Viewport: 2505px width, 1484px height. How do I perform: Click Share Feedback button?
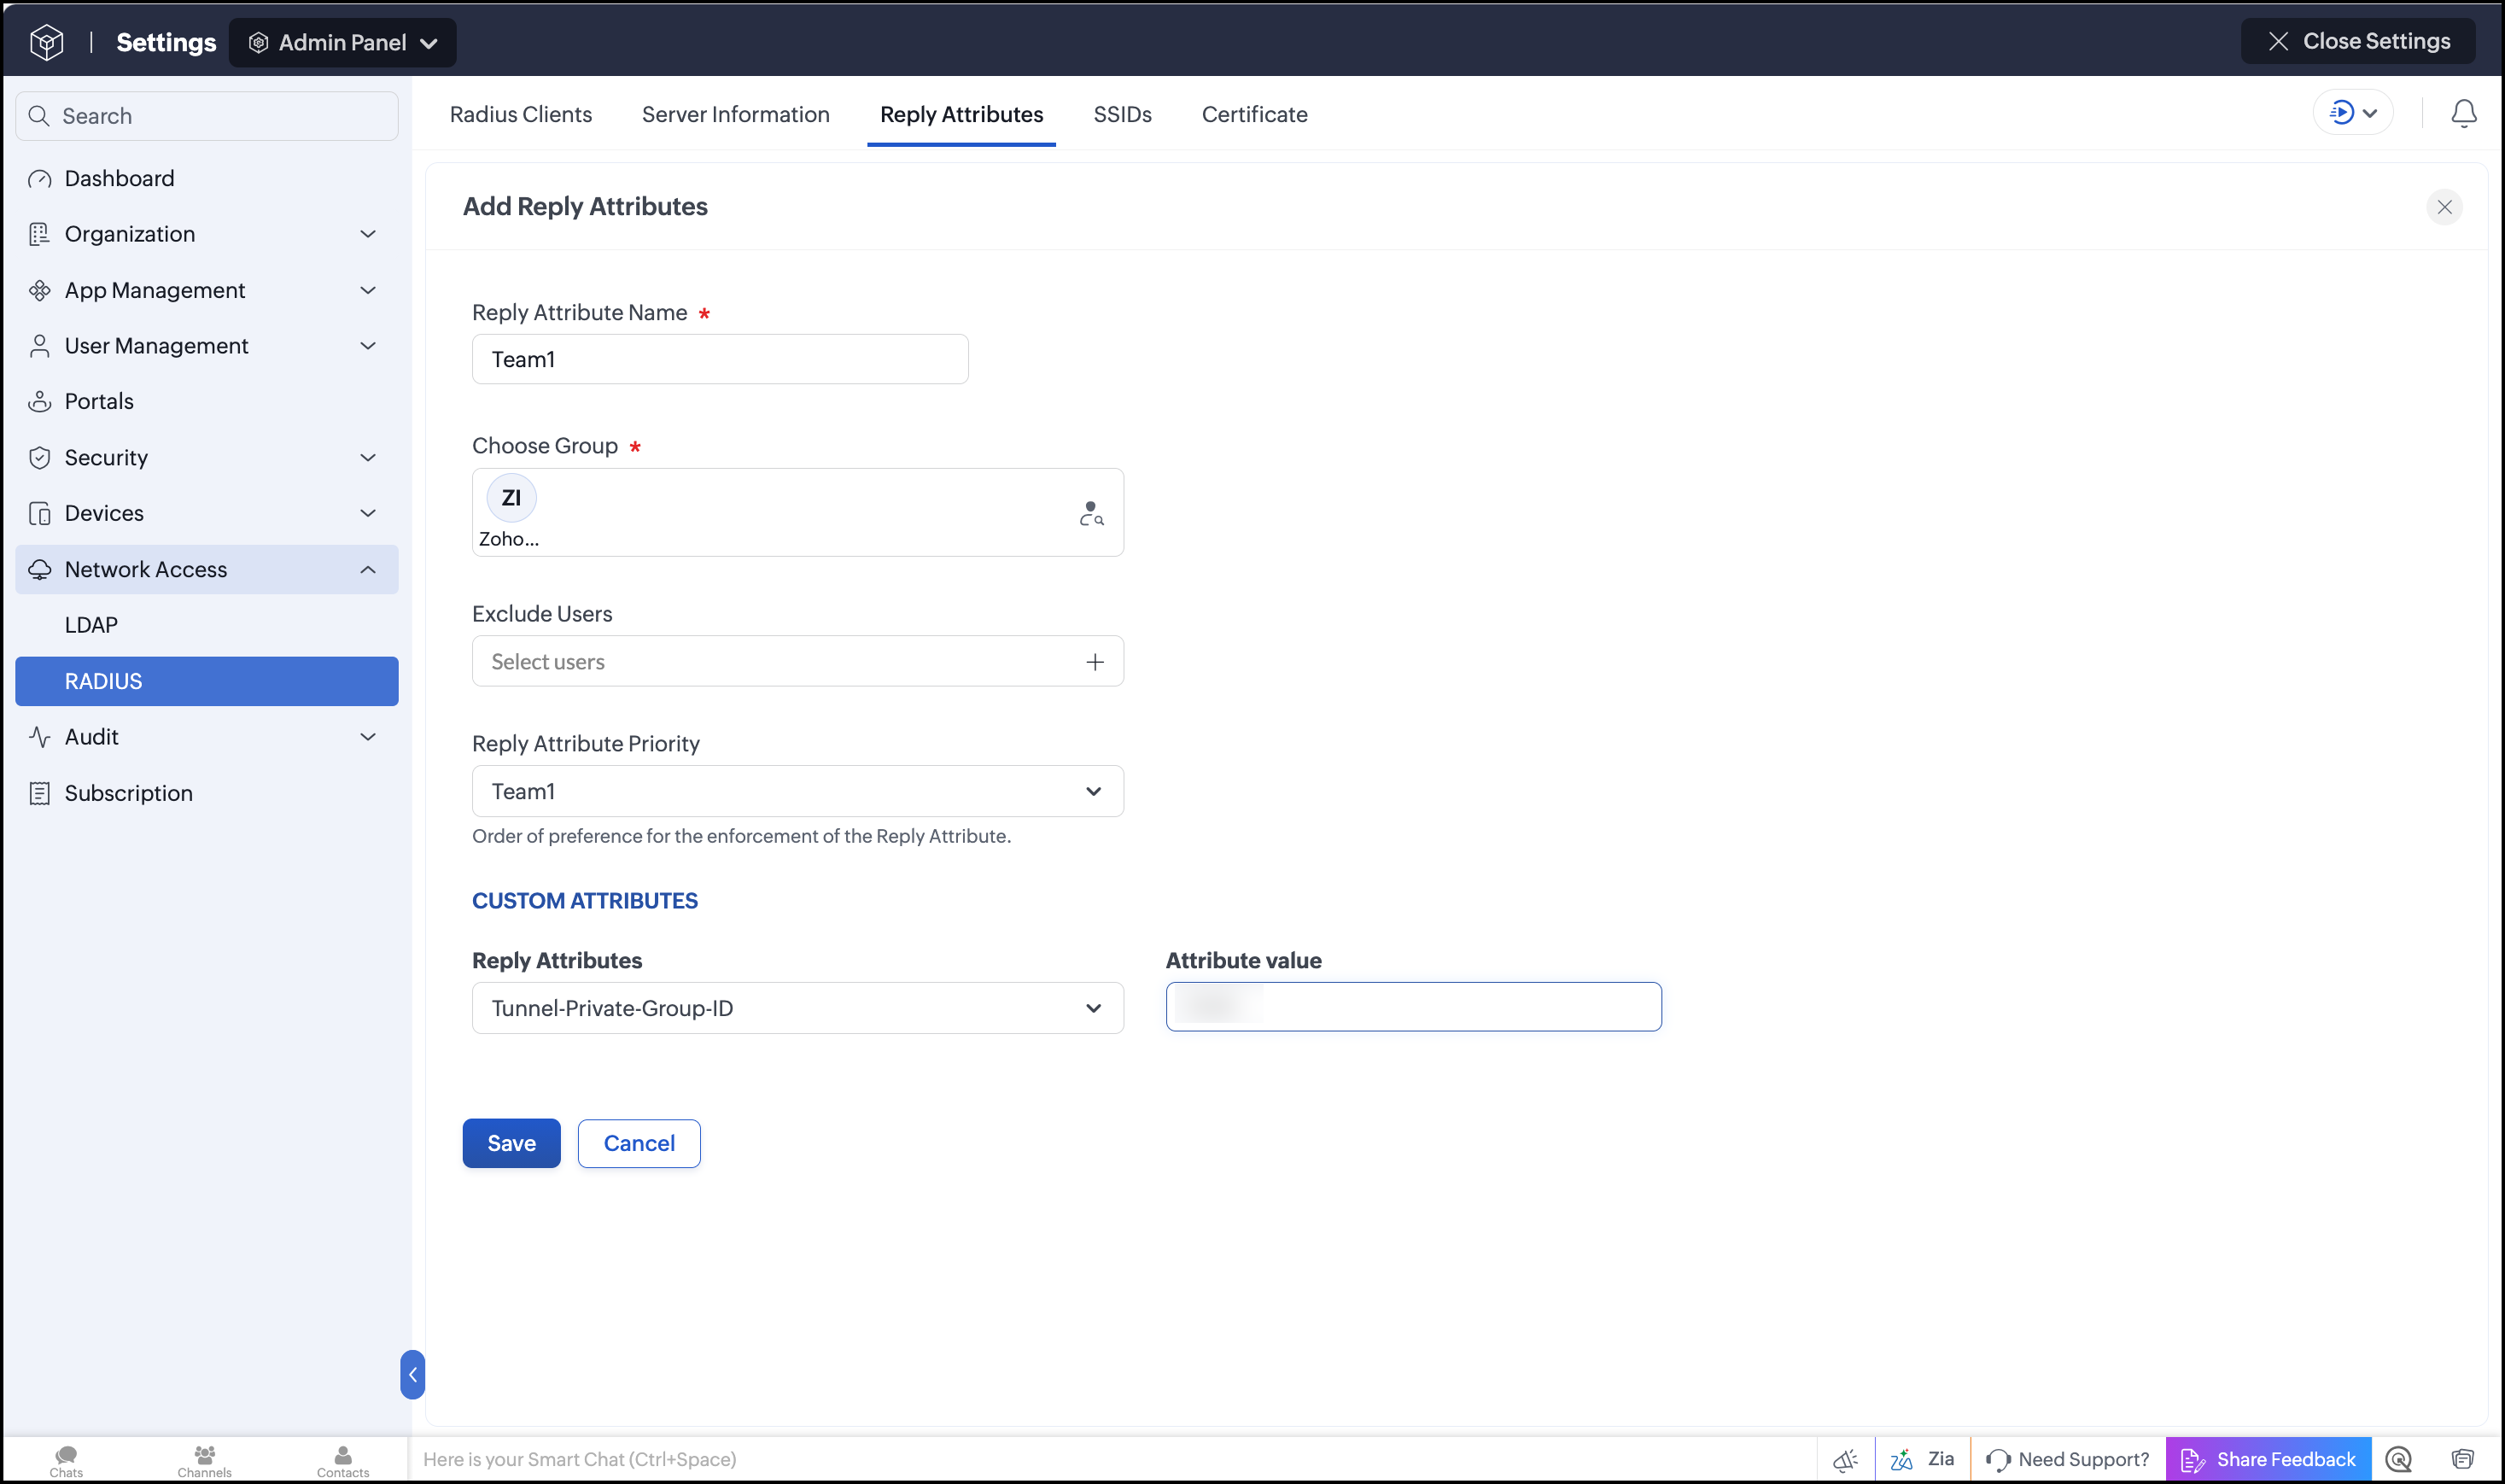click(2269, 1460)
